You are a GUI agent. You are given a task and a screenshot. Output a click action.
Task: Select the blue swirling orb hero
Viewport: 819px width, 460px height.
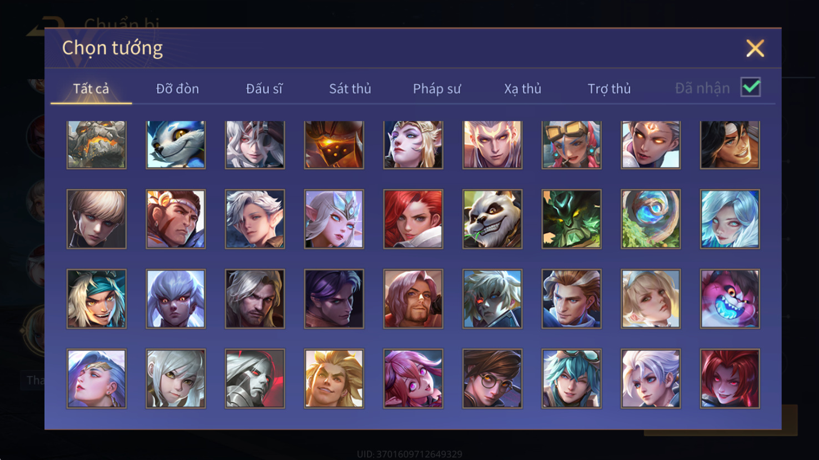[x=651, y=219]
